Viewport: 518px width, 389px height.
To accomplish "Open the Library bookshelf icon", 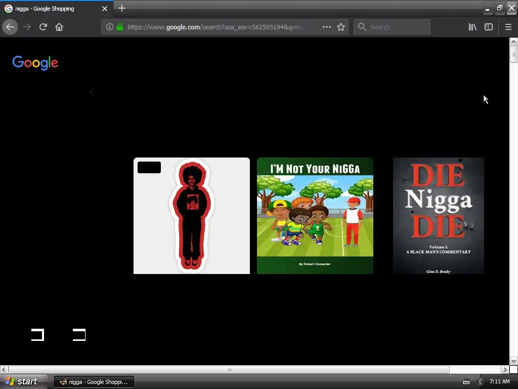I will pos(472,27).
